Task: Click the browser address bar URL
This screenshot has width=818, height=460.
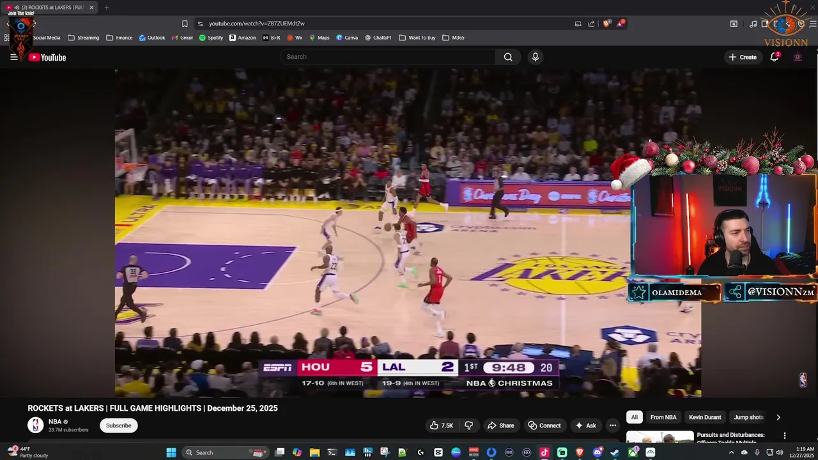Action: (x=256, y=24)
